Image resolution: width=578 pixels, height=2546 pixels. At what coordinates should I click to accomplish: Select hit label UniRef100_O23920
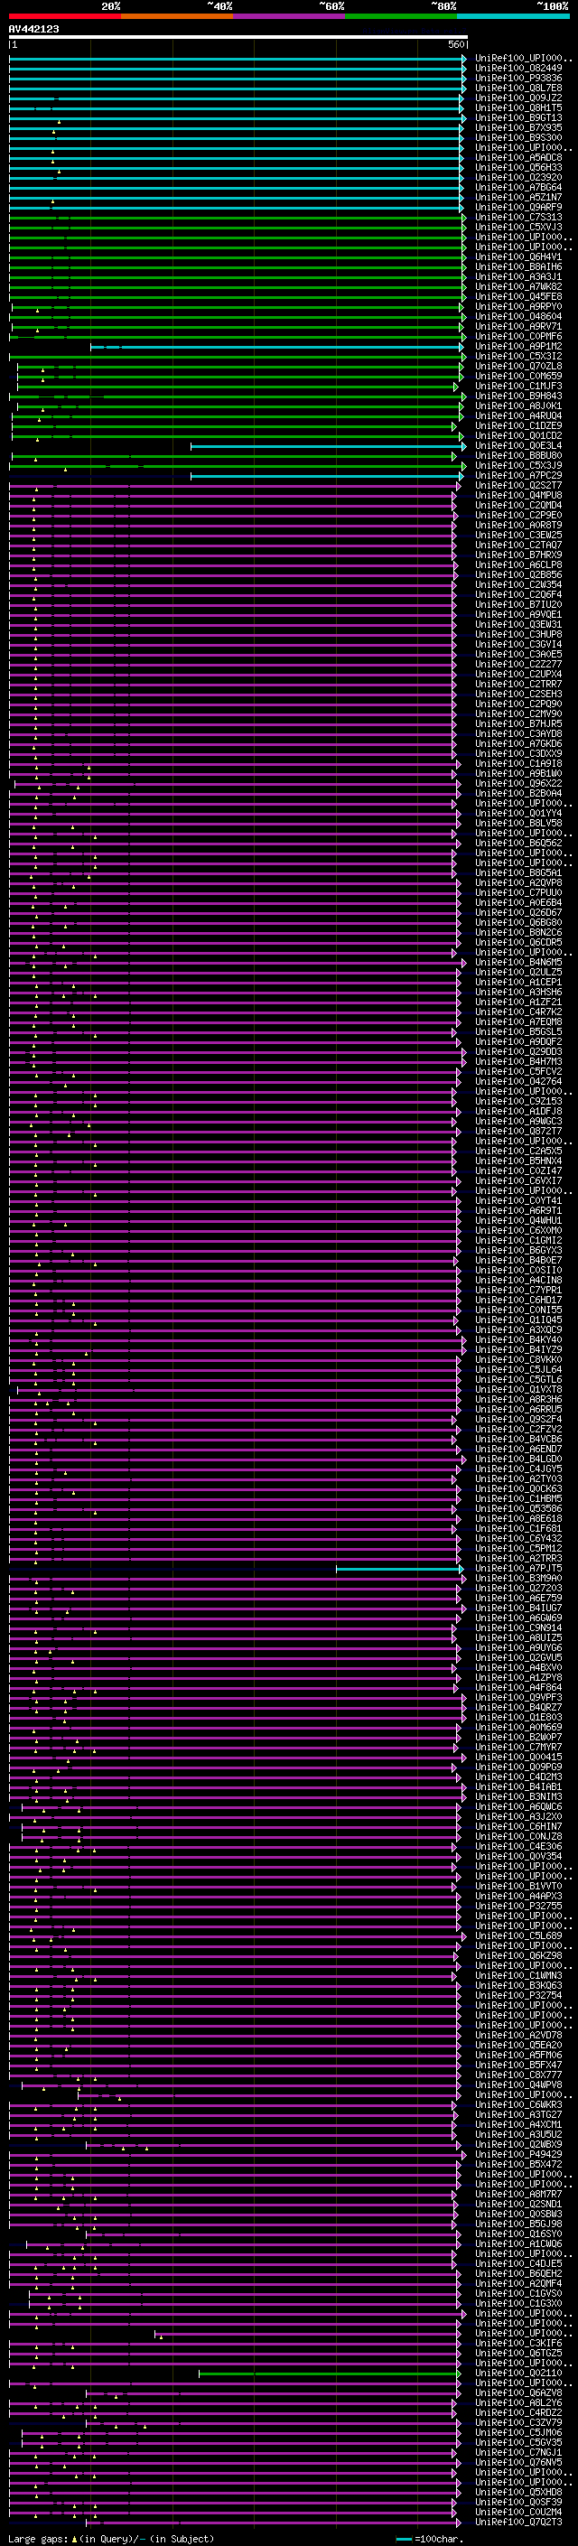point(518,177)
